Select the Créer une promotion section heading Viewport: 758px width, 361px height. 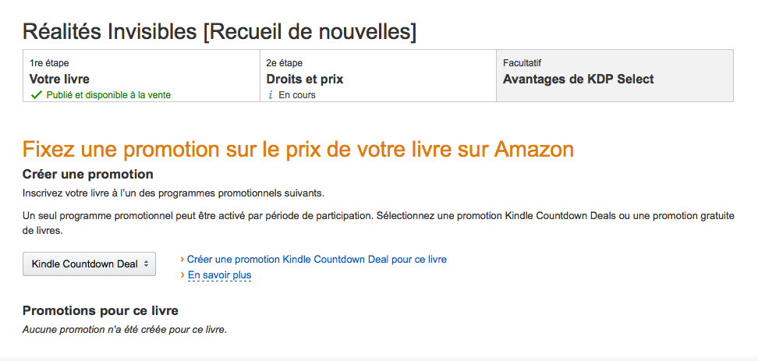[x=88, y=174]
